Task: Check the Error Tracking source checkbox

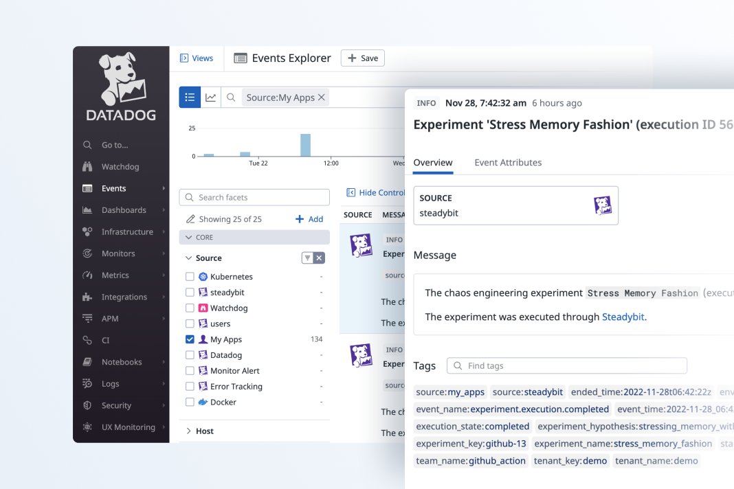Action: coord(190,387)
